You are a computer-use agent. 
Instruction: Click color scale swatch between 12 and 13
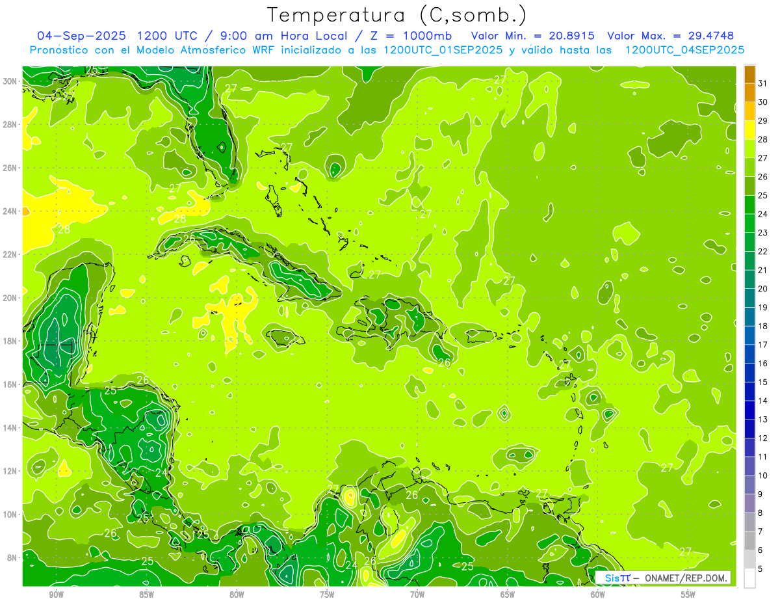(749, 429)
